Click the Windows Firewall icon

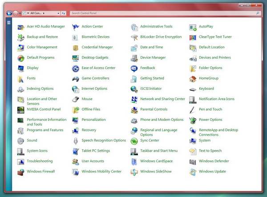(21, 172)
